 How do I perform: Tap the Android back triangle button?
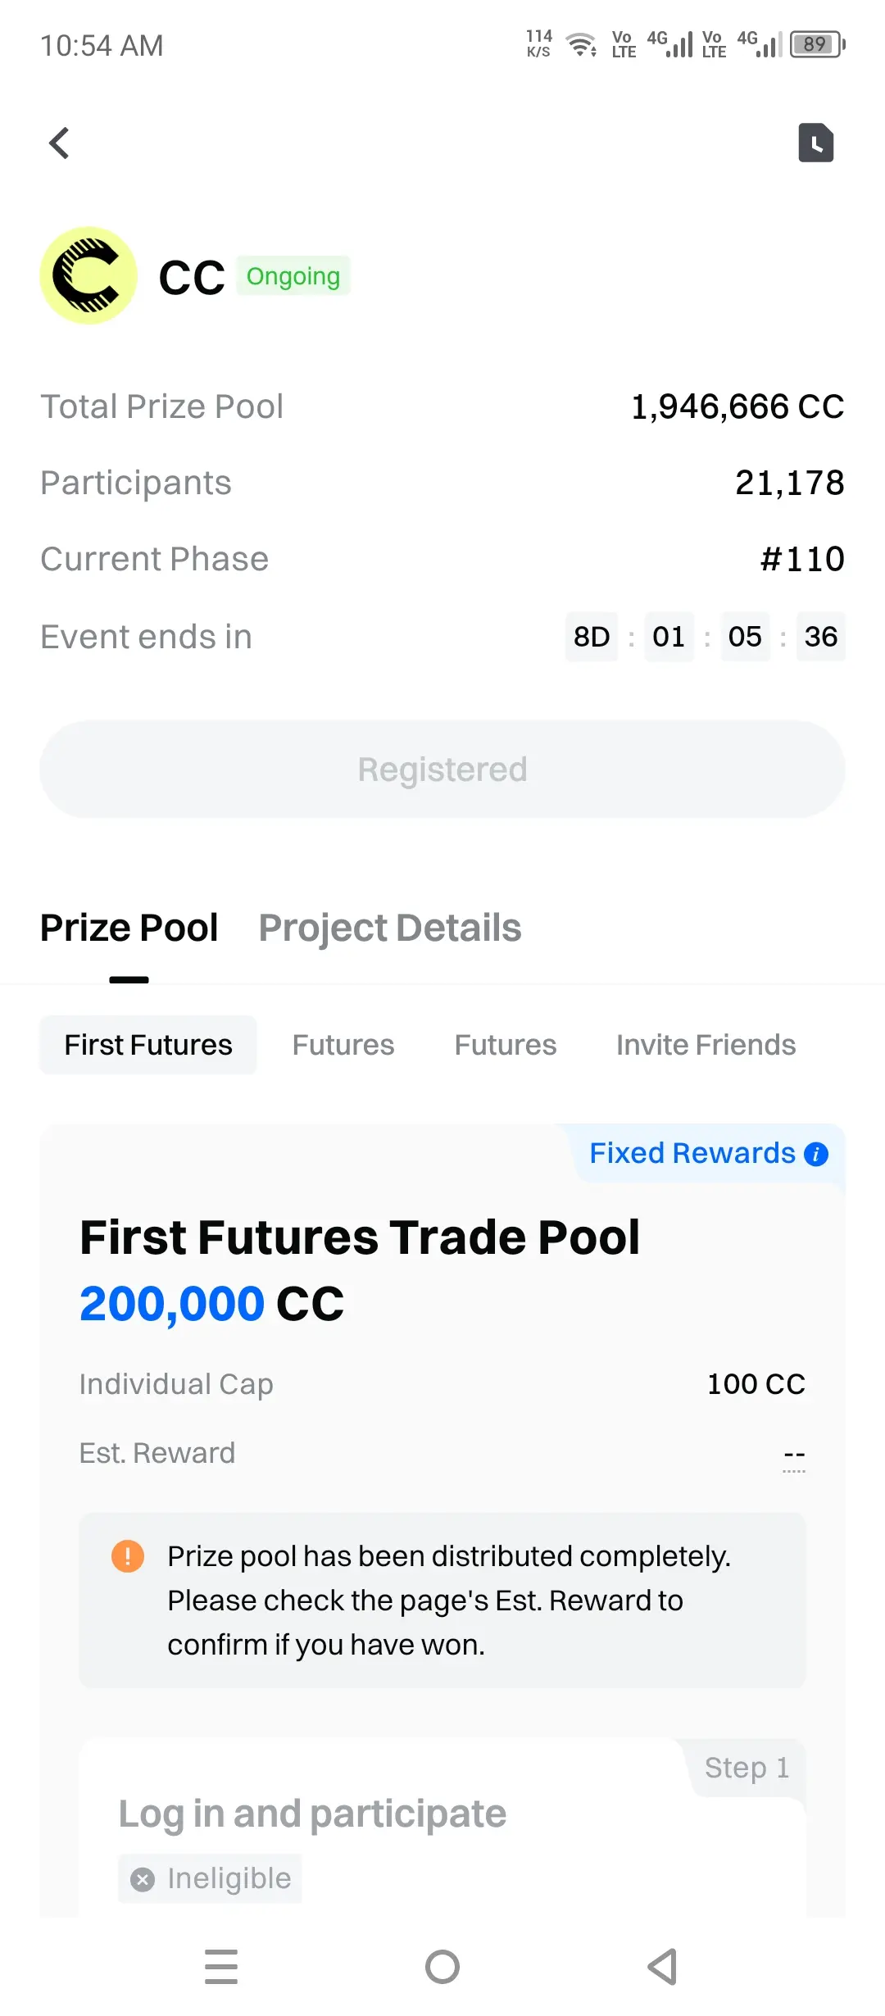(662, 1967)
